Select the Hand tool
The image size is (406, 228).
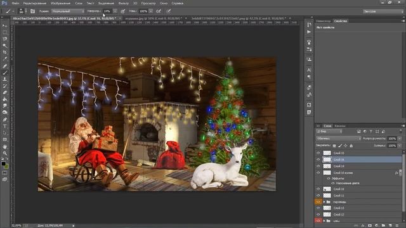pyautogui.click(x=4, y=146)
